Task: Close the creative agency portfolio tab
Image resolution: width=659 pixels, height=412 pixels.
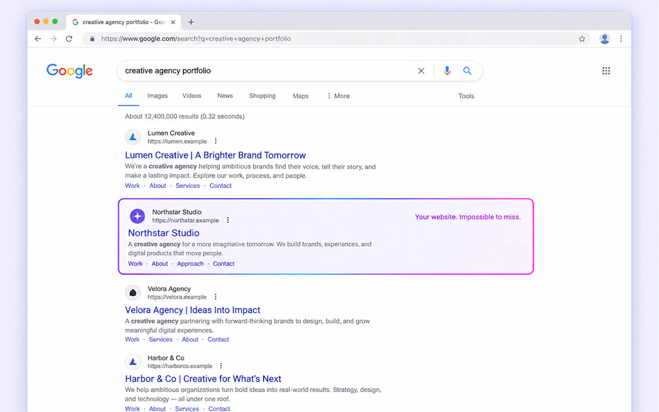Action: coord(173,22)
